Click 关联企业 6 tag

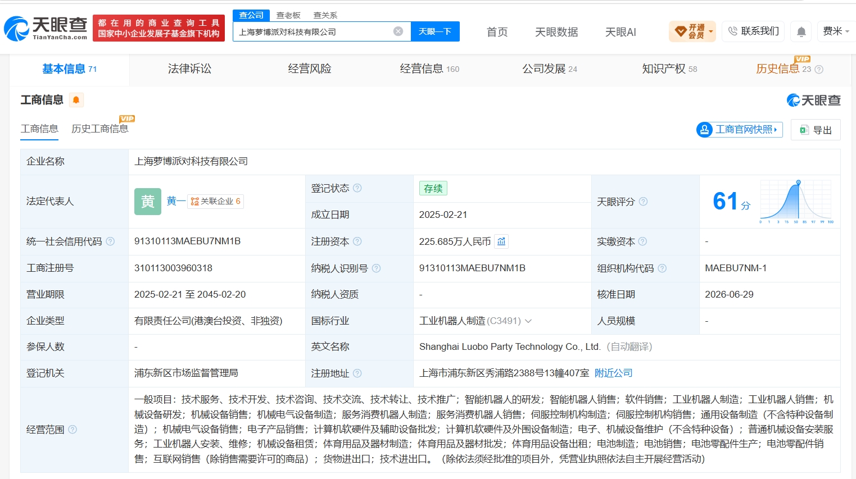coord(216,201)
